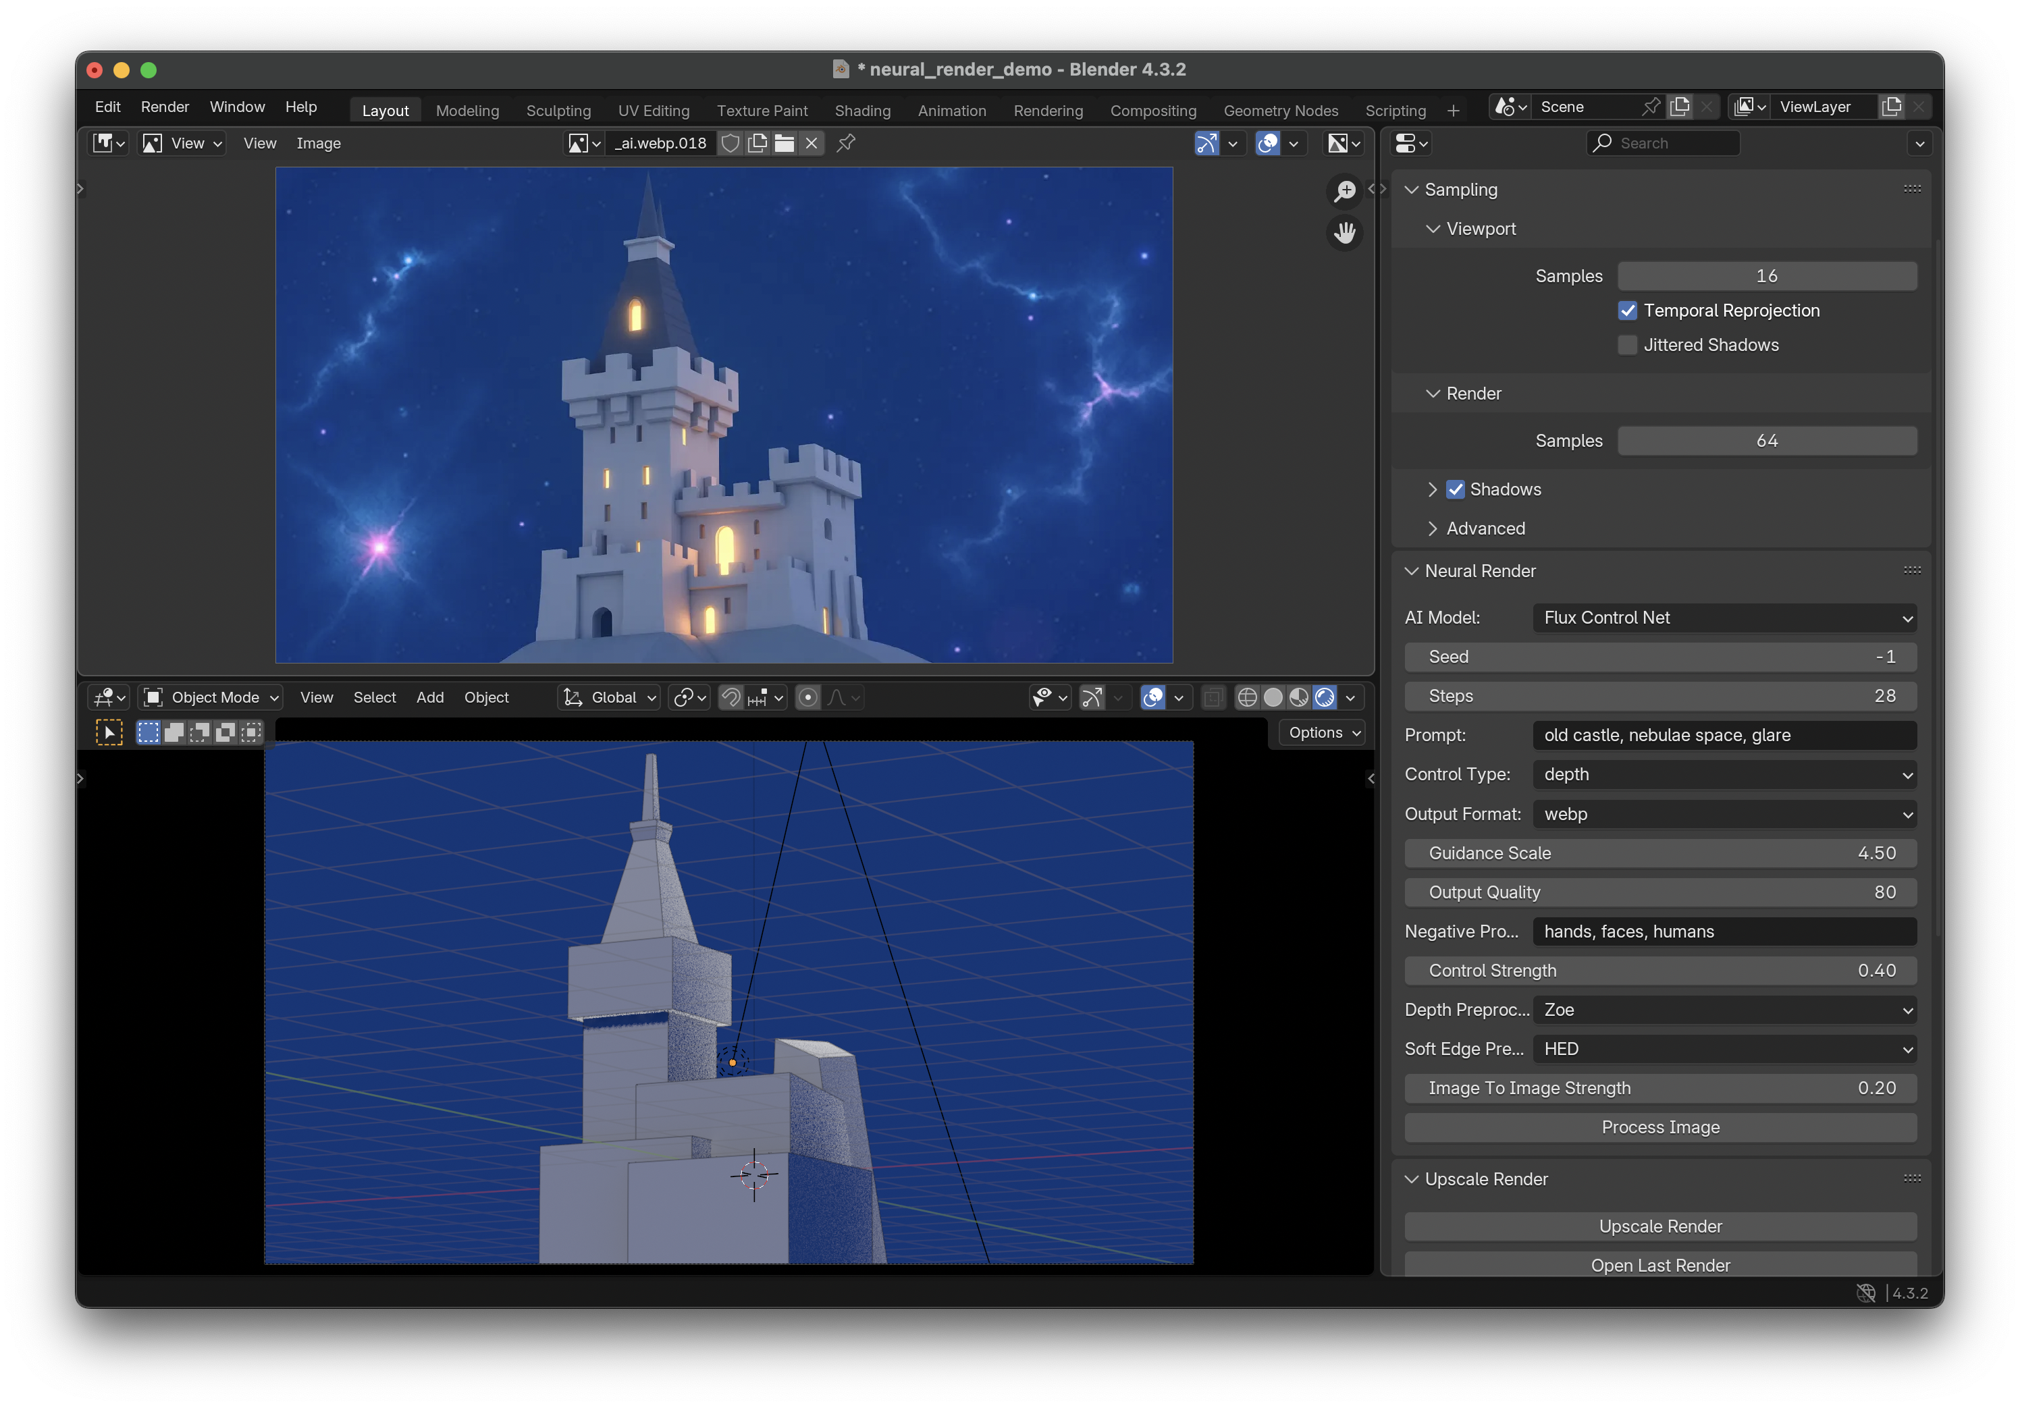Pin the image with the pin icon

(x=845, y=143)
